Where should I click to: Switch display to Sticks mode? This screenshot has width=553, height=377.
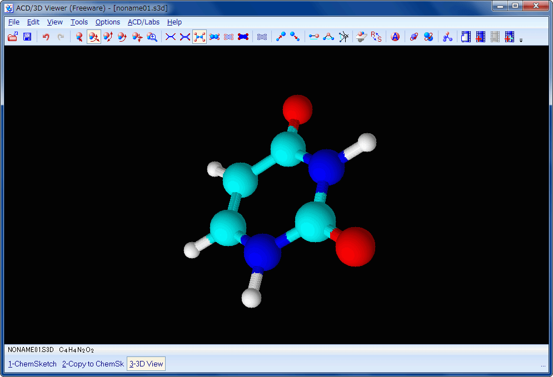click(185, 37)
